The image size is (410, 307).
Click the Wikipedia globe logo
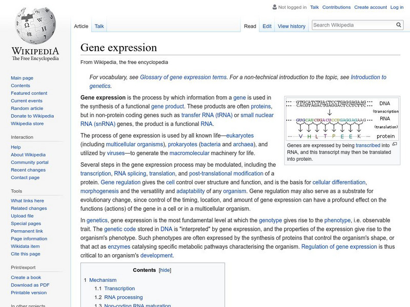coord(35,26)
